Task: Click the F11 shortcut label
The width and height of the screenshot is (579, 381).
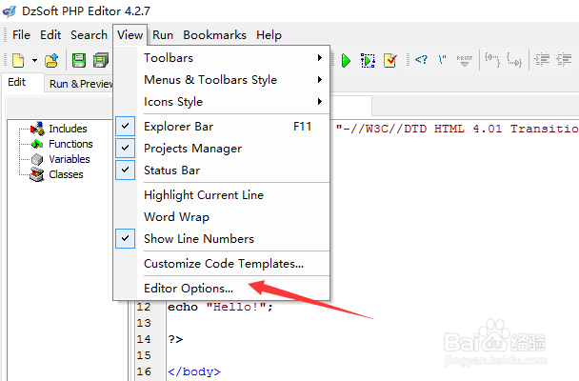Action: [x=302, y=127]
